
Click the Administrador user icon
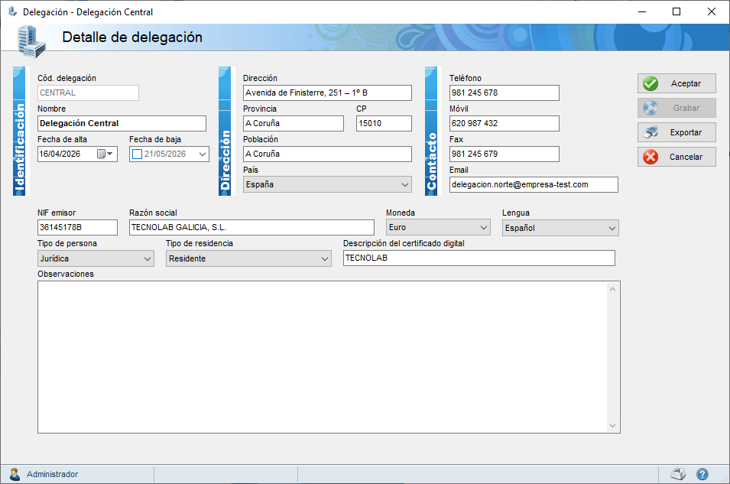coord(15,474)
